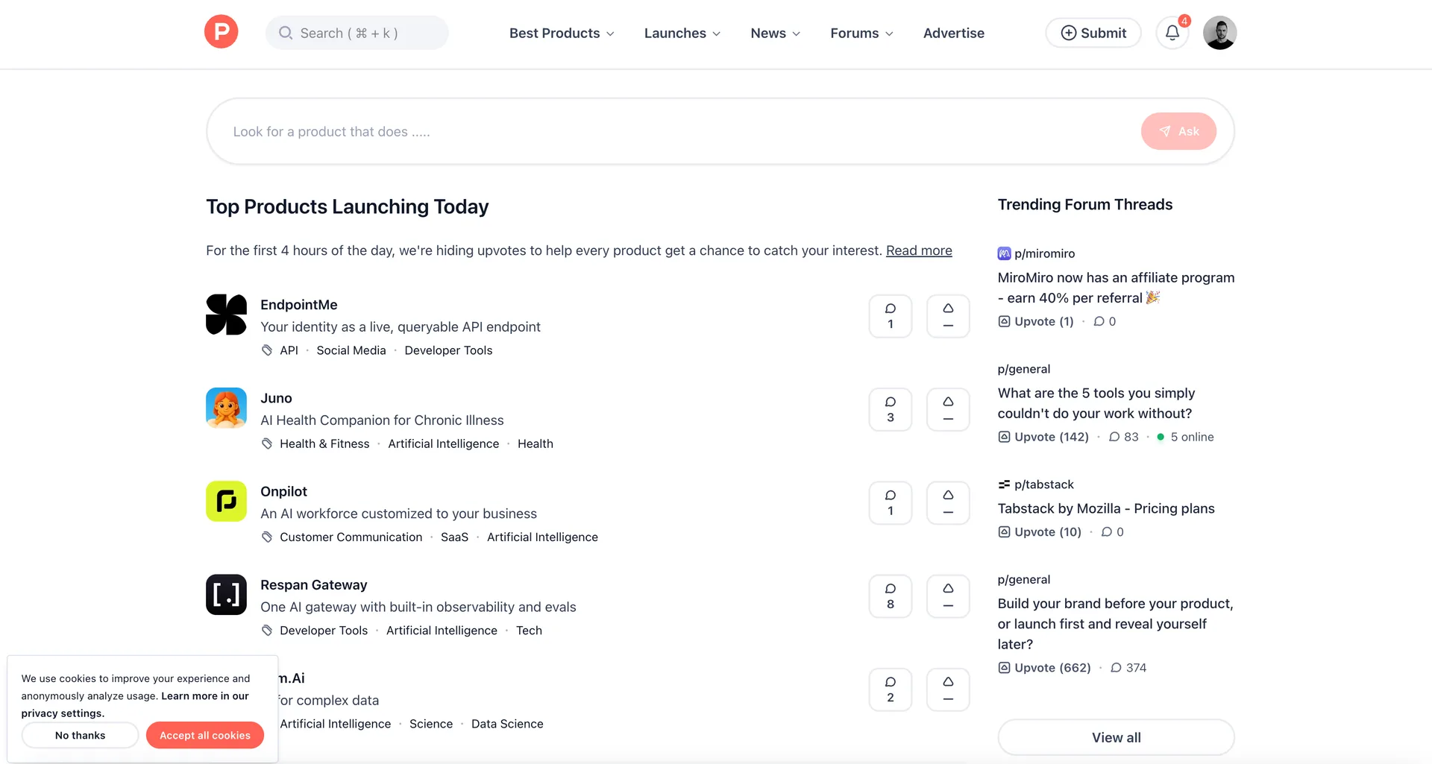
Task: Expand the News dropdown
Action: 776,33
